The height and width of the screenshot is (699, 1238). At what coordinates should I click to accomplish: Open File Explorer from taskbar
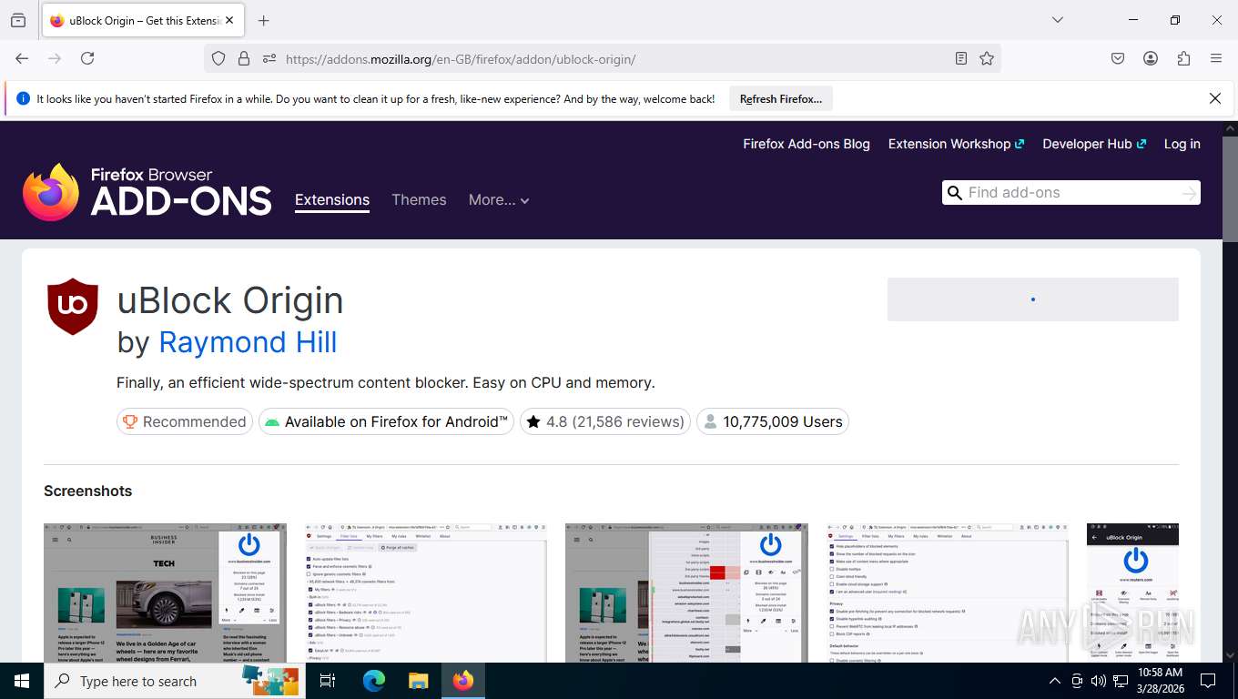coord(418,681)
